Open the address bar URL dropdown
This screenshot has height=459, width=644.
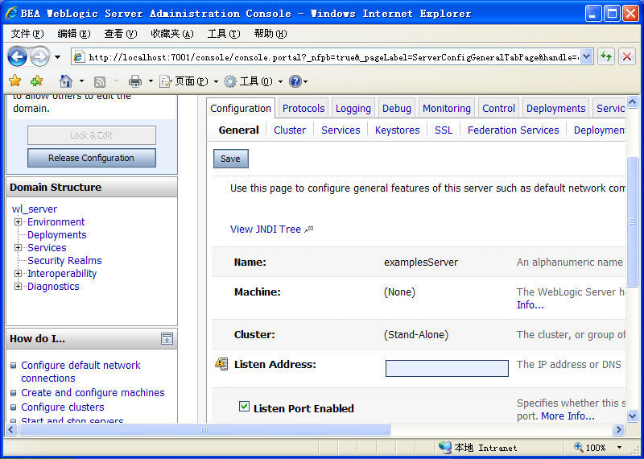[586, 56]
